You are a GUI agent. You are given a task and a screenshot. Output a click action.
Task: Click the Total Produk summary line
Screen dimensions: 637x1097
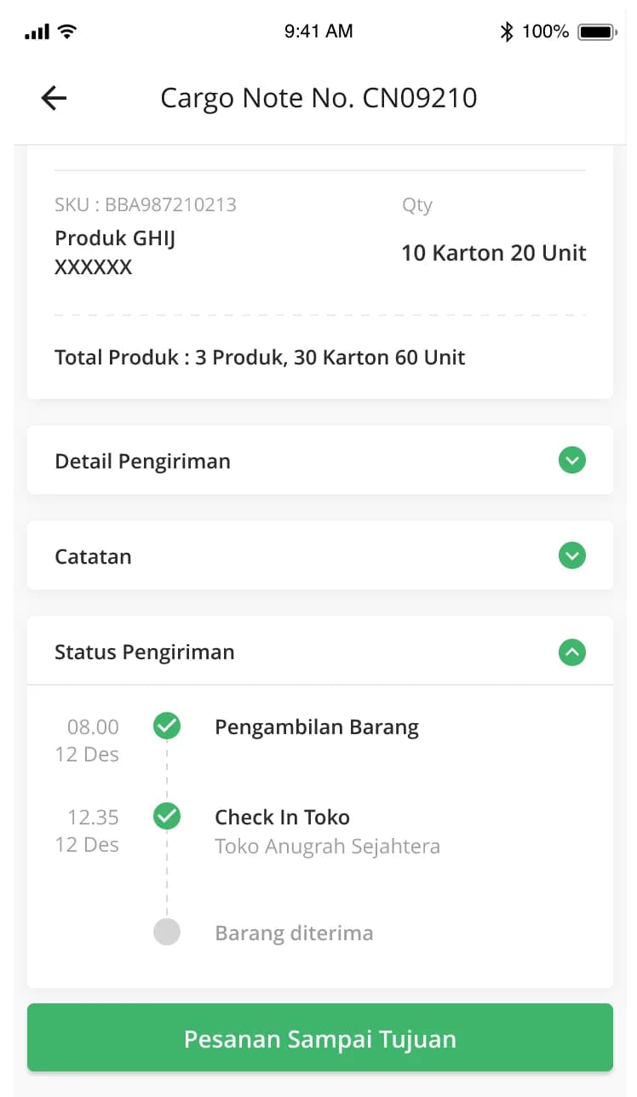(260, 357)
